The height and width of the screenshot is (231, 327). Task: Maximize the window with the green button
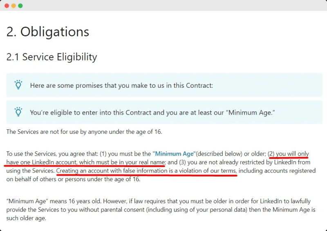point(20,6)
